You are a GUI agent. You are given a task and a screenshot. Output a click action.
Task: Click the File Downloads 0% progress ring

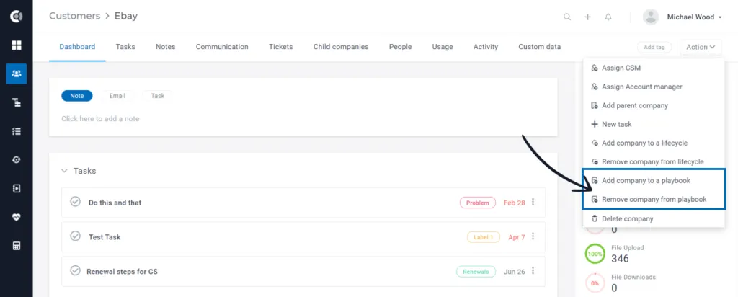click(x=595, y=283)
